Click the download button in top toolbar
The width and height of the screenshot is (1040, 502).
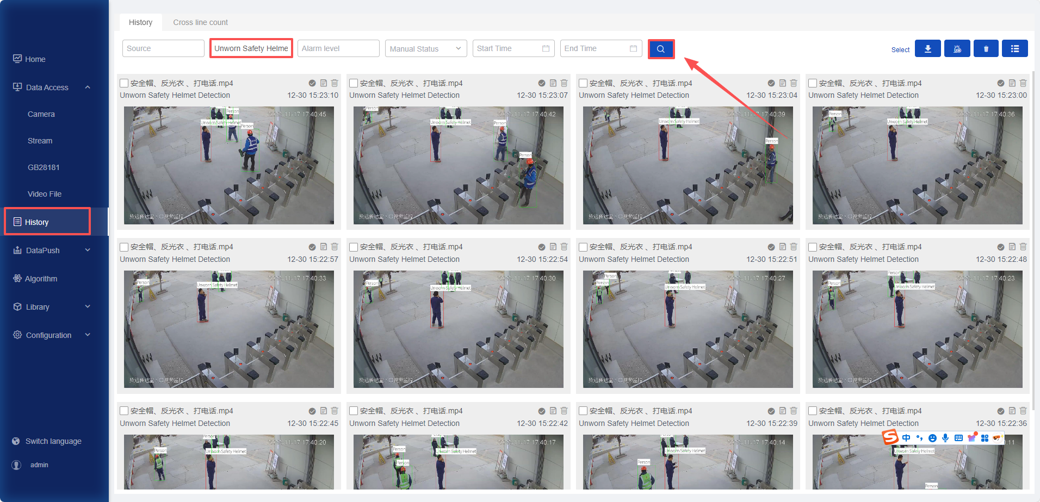pos(927,49)
